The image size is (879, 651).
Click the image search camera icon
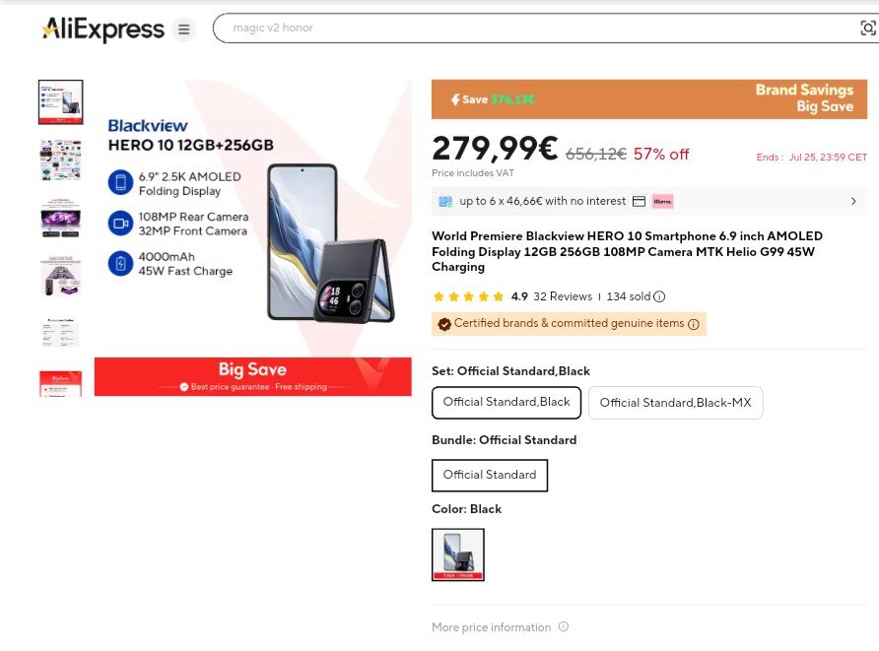coord(868,29)
